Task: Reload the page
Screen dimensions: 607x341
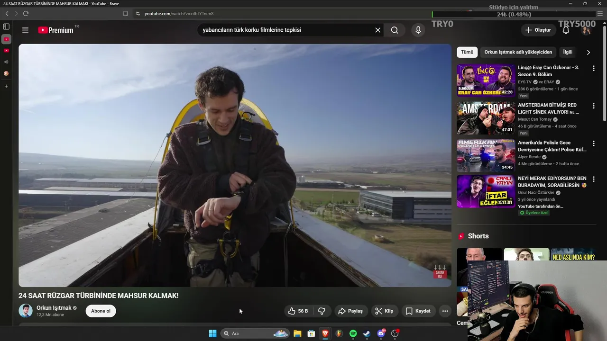Action: pyautogui.click(x=26, y=14)
